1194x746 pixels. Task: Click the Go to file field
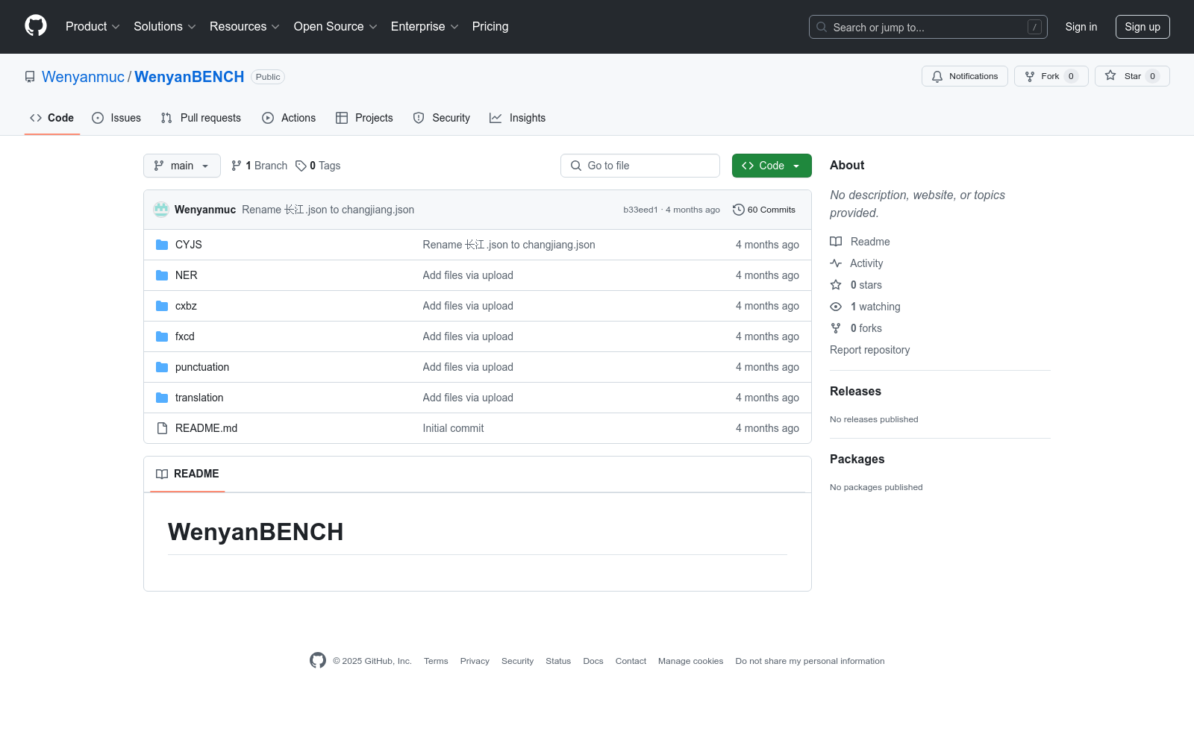640,166
